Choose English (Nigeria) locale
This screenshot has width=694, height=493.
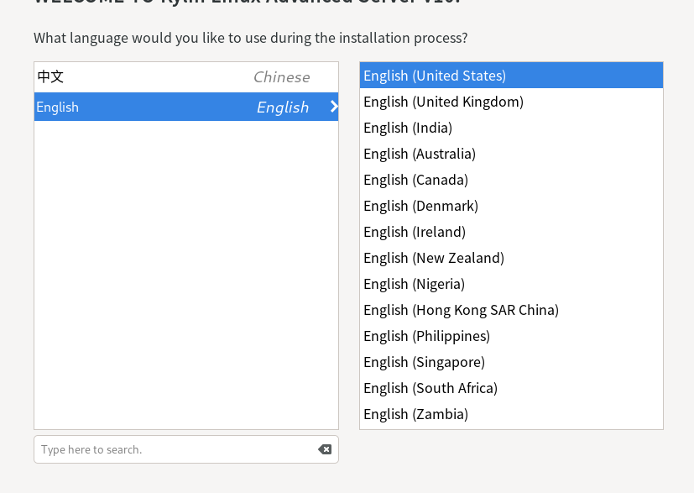[511, 284]
